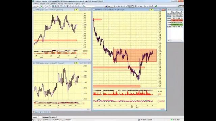Select the four-arrow move chart tool
Screen dimensions: 216x121
[x=119, y=6]
